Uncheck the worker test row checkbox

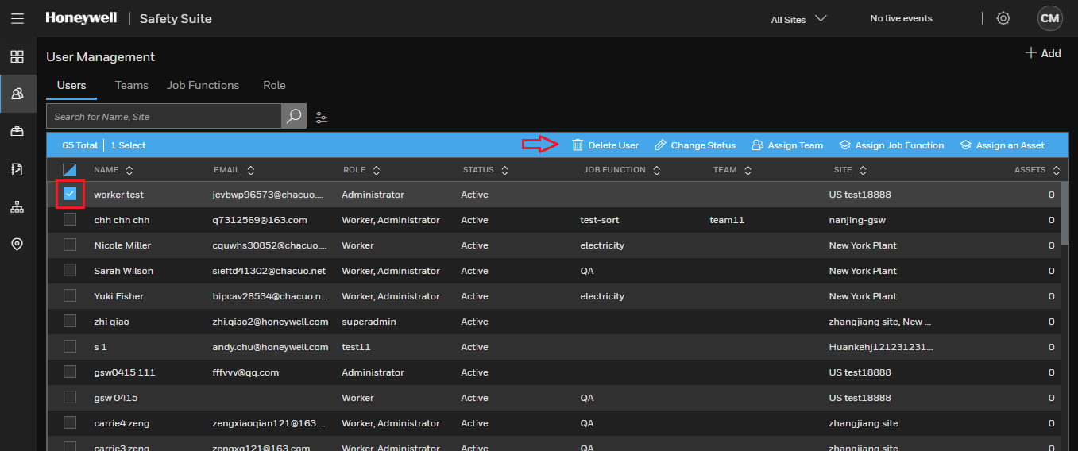70,194
